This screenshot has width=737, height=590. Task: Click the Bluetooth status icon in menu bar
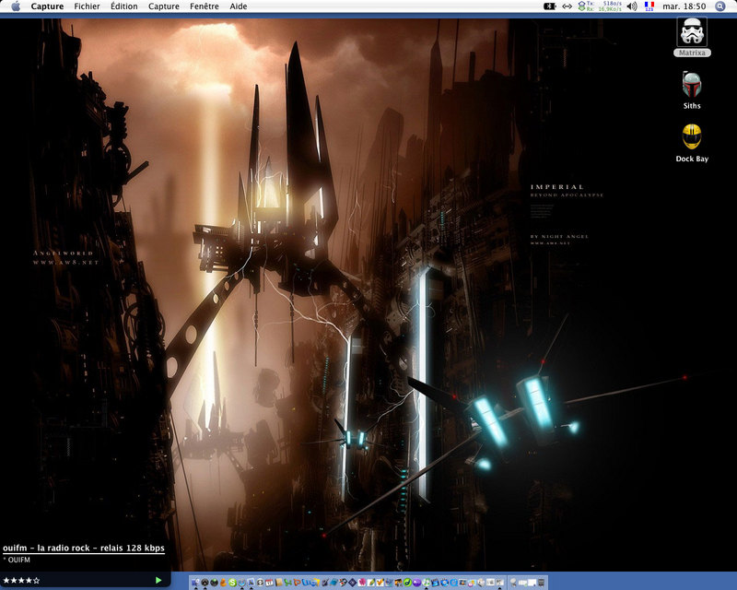pos(549,6)
